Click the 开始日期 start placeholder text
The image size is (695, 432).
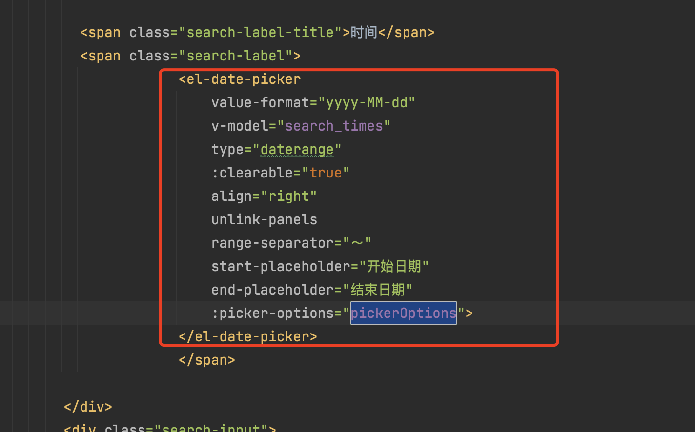coord(394,266)
